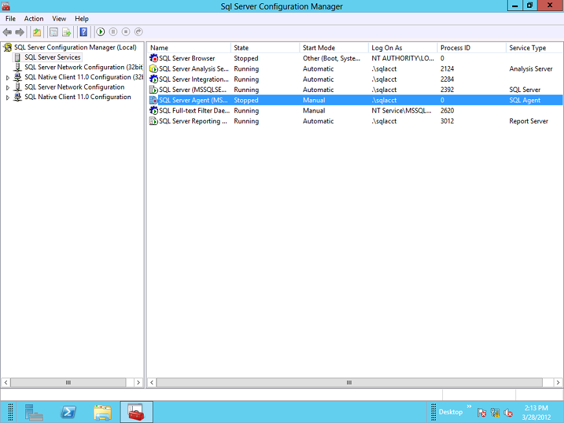Click the Stop Service toolbar icon
564x423 pixels.
pyautogui.click(x=126, y=32)
